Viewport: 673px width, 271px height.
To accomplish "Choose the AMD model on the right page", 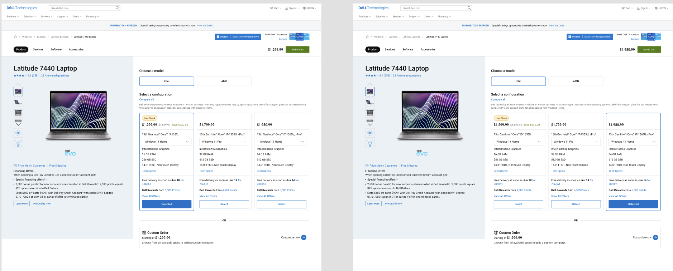I will (576, 81).
